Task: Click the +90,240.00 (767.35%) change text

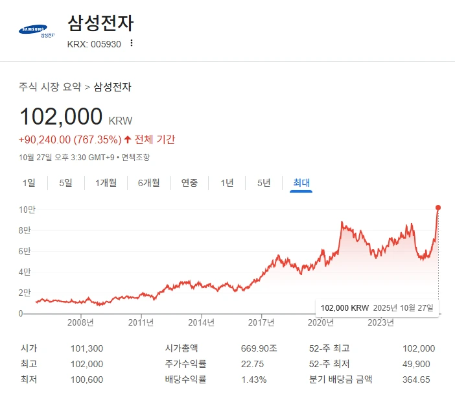Action: tap(70, 139)
